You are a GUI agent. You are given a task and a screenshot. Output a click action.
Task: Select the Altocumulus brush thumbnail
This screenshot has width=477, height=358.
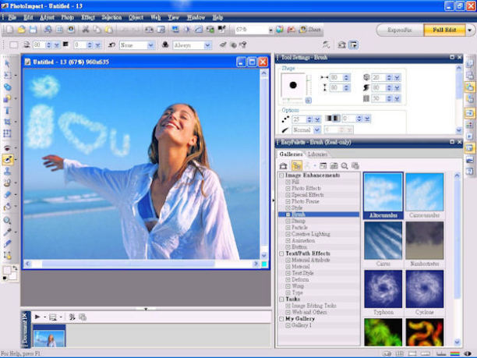(383, 193)
